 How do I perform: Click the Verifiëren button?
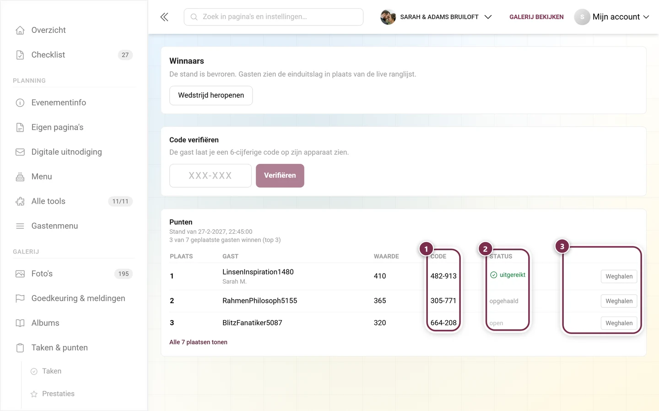coord(280,176)
